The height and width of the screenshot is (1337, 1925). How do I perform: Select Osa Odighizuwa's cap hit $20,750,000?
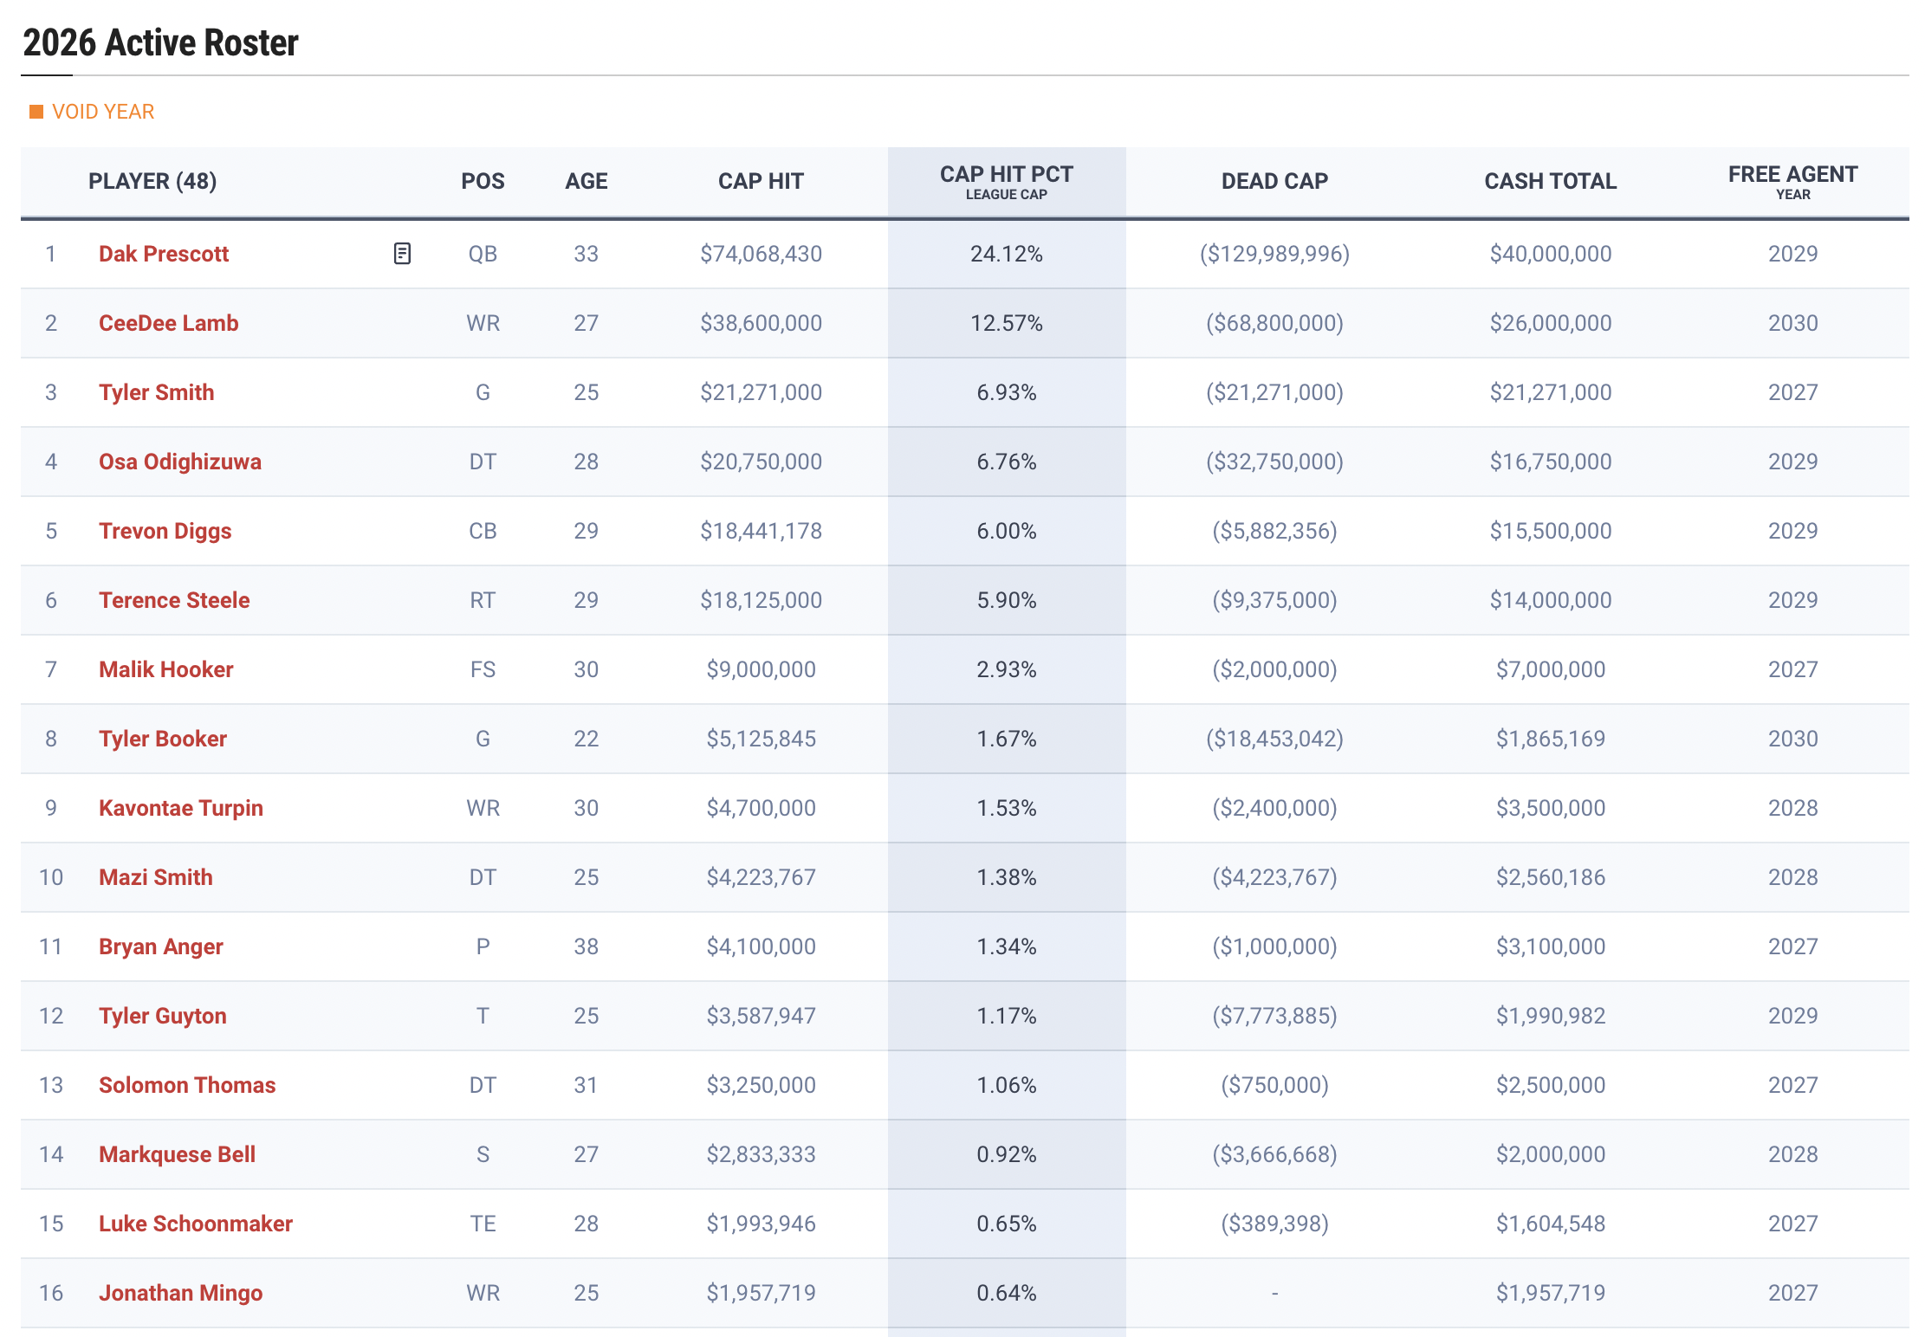(761, 462)
